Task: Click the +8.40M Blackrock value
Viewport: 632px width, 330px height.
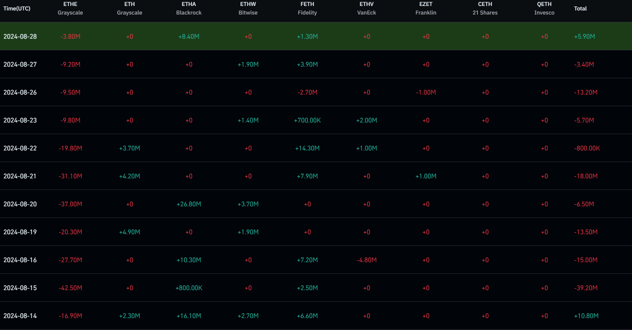Action: pyautogui.click(x=189, y=37)
